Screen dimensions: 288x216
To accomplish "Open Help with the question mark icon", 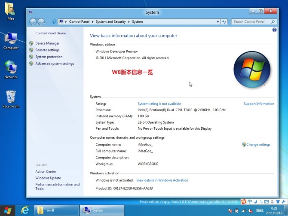I will 274,30.
